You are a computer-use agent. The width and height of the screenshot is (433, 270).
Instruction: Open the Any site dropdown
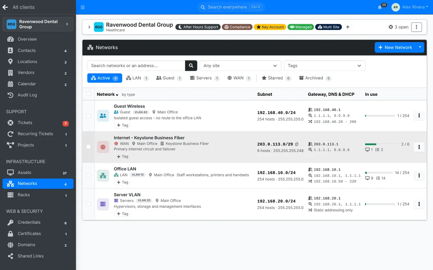coord(241,65)
